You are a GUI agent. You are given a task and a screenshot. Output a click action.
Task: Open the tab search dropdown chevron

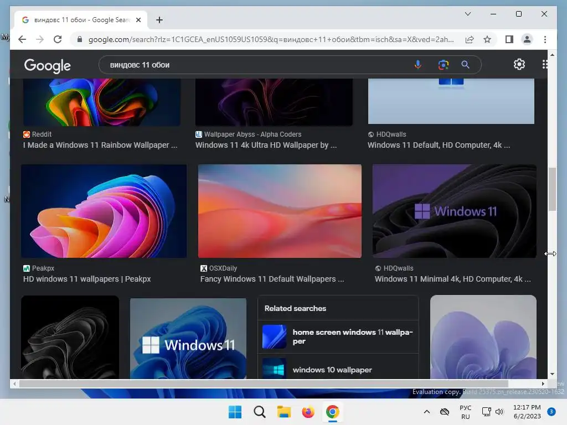pyautogui.click(x=467, y=14)
